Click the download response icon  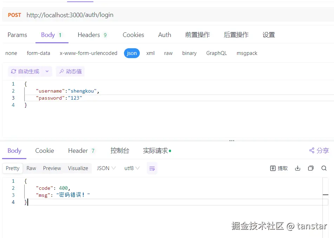tap(297, 168)
